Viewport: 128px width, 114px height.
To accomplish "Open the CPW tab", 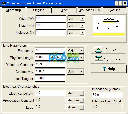I will tap(64, 10).
